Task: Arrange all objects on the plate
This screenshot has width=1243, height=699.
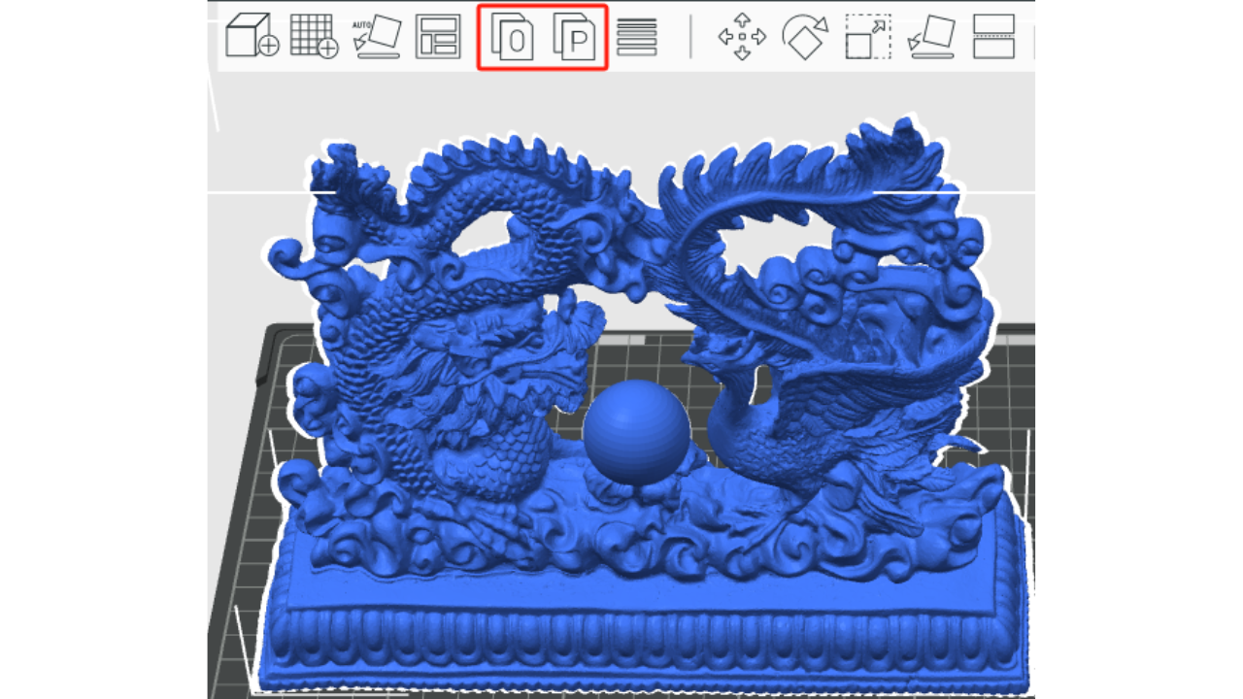Action: 438,37
